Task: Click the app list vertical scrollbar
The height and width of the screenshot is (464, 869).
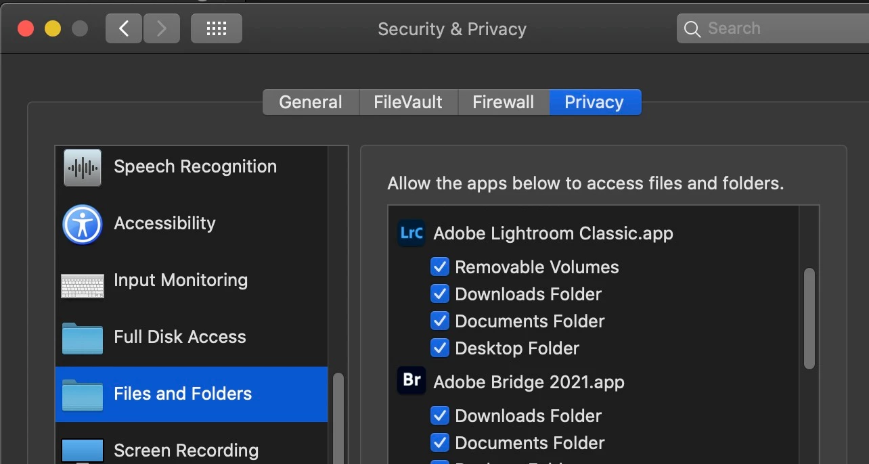Action: pyautogui.click(x=809, y=319)
